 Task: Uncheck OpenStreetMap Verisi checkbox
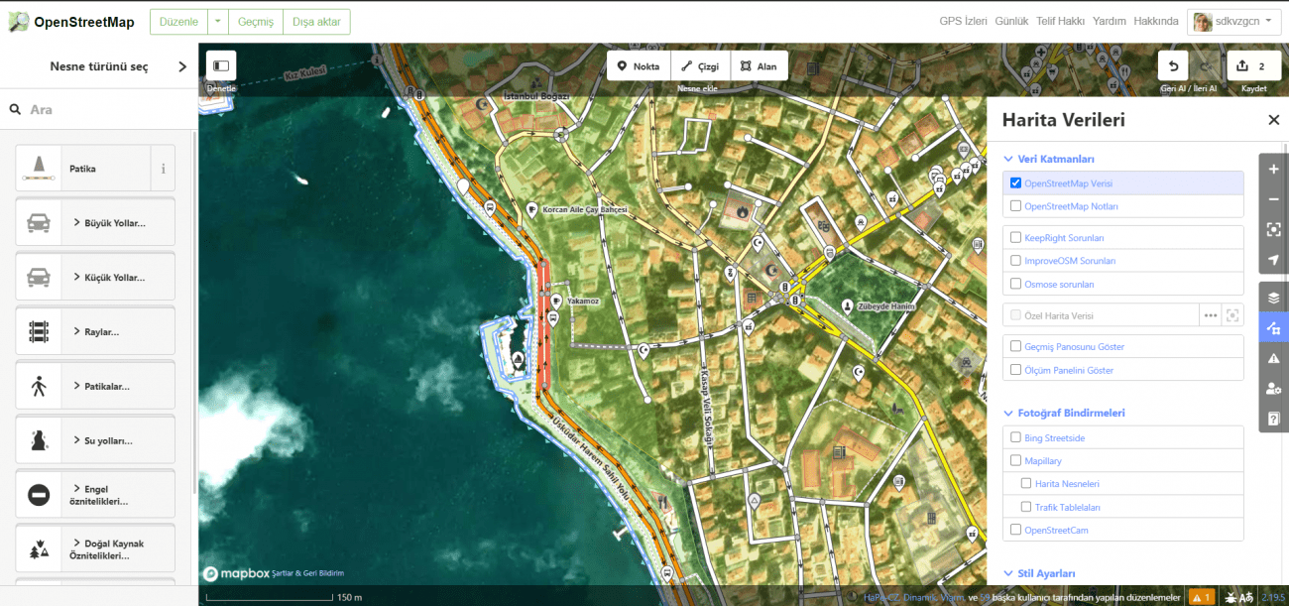pos(1015,183)
